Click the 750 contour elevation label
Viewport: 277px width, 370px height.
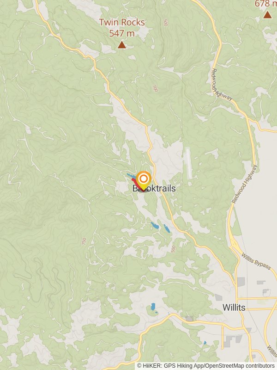[x=84, y=241]
